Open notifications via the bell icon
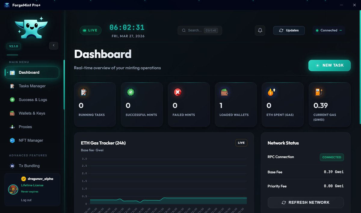Screen dimensions: 361x213 click(260, 30)
